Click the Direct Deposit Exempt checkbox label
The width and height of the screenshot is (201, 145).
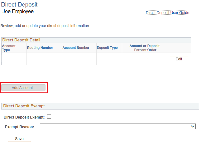click(24, 117)
